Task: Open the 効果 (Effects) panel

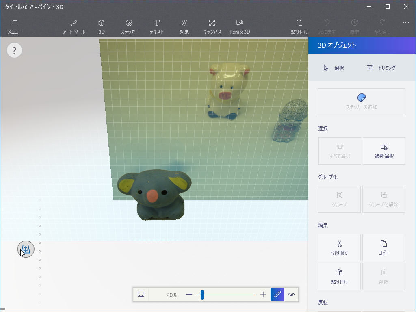Action: click(x=184, y=25)
